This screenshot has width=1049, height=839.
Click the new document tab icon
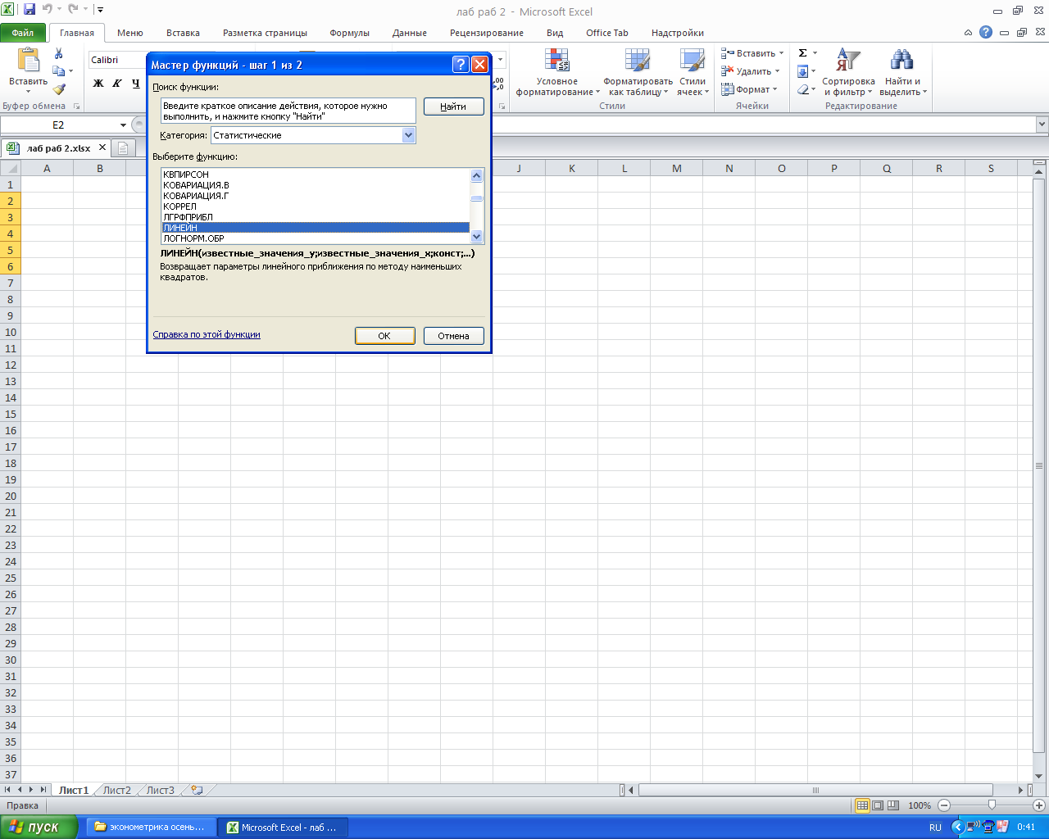[123, 148]
